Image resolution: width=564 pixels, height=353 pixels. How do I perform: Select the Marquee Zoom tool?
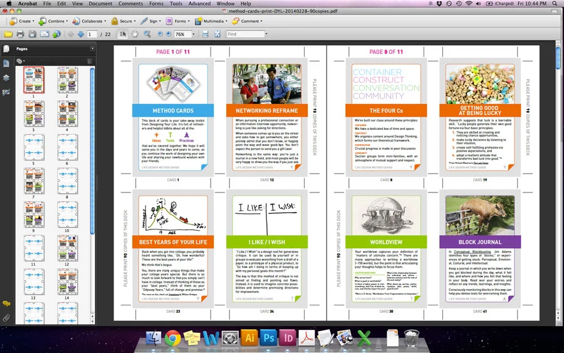click(x=147, y=34)
